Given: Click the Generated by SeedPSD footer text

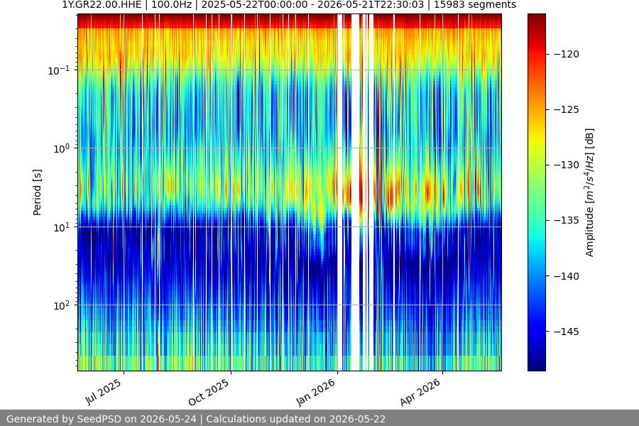Looking at the screenshot, I should pos(196,419).
